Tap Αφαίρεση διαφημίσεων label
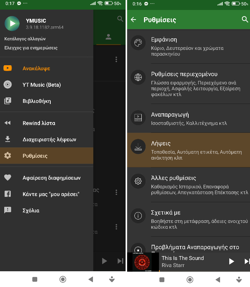The width and height of the screenshot is (250, 287). point(51,178)
